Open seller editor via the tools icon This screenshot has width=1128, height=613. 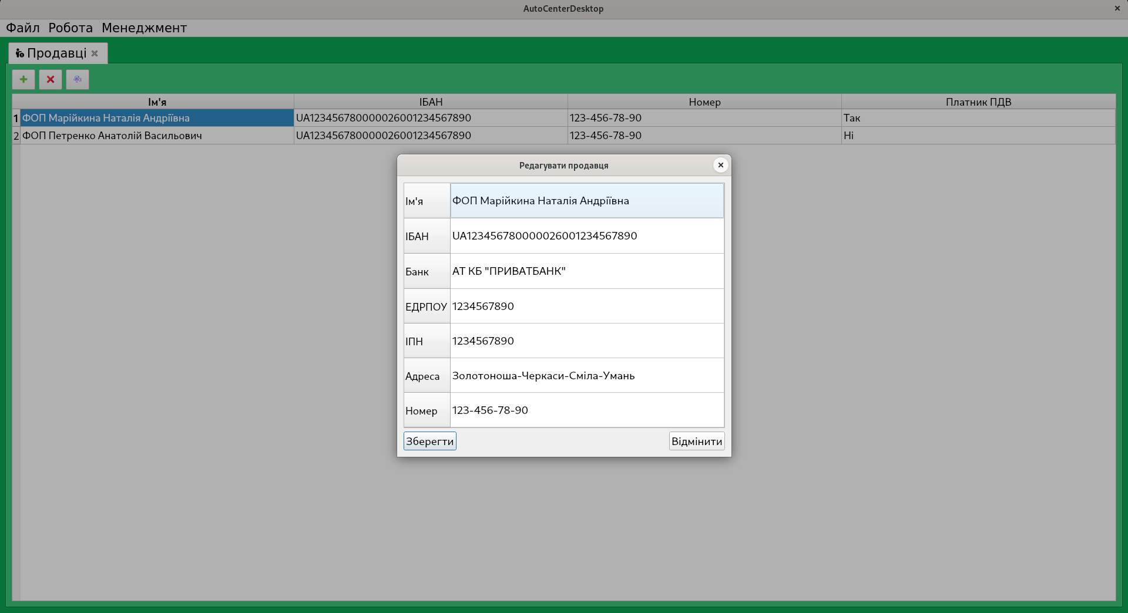77,79
